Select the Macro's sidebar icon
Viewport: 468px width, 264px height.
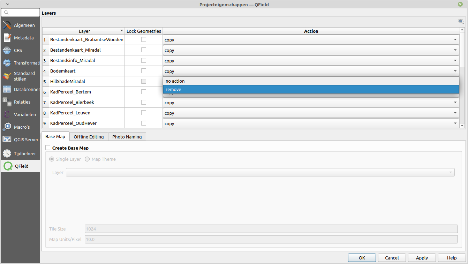pos(22,127)
